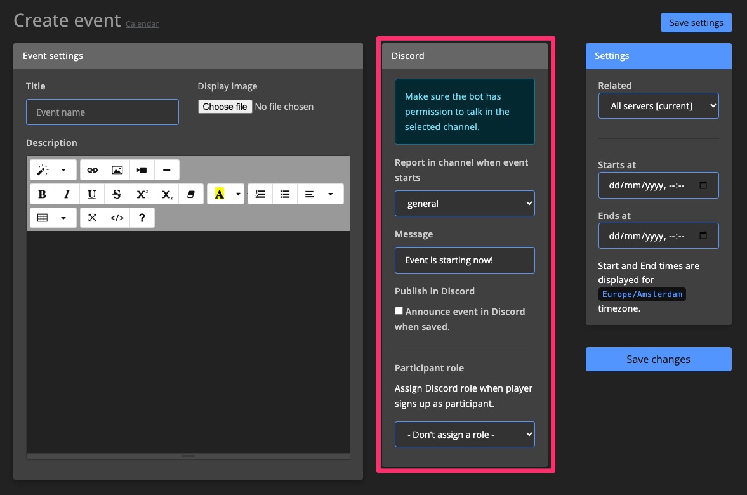Toggle fullscreen editor mode
The width and height of the screenshot is (747, 495).
click(x=93, y=218)
